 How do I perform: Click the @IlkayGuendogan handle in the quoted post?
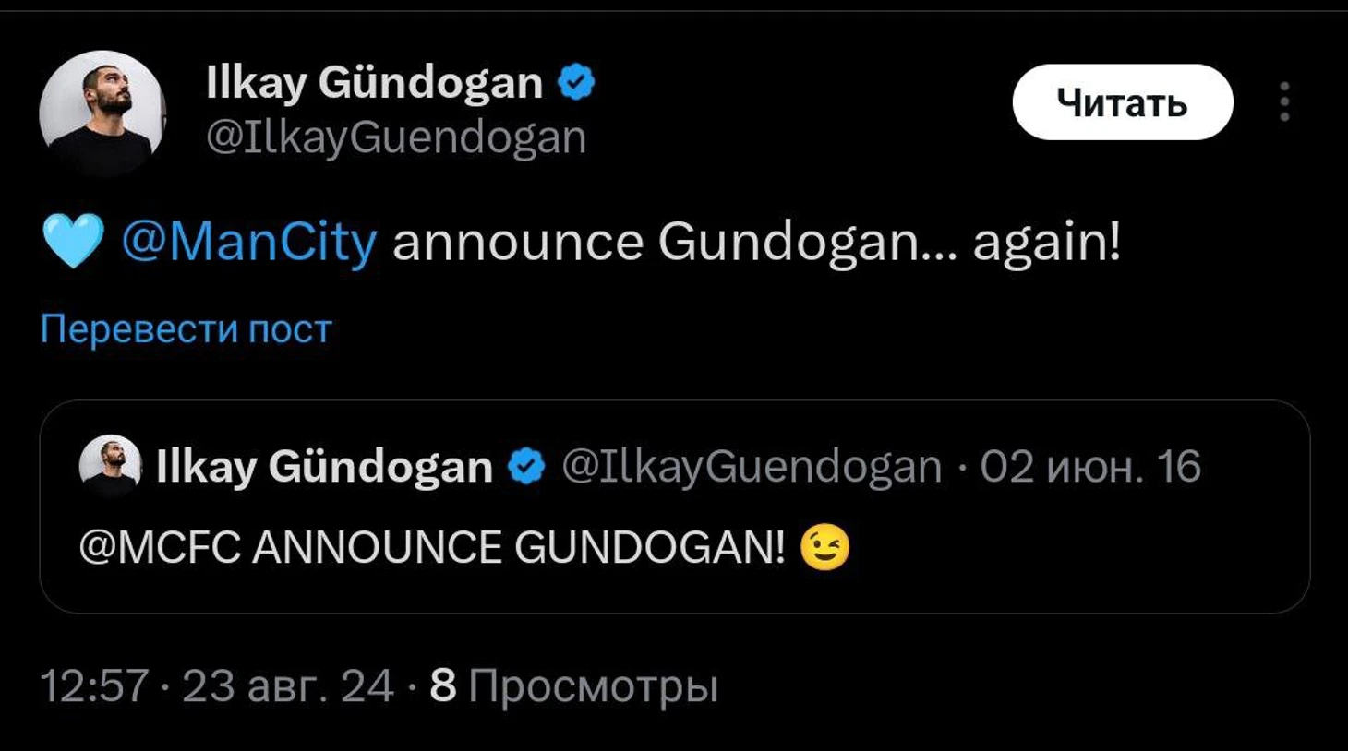pyautogui.click(x=752, y=466)
